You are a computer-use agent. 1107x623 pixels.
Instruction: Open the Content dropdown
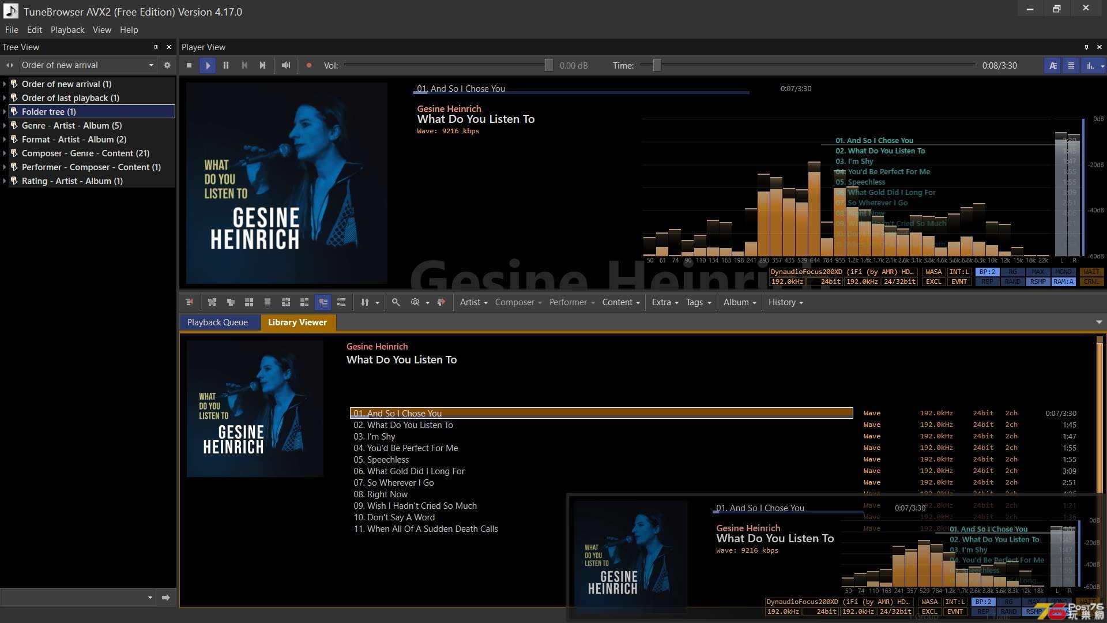click(621, 302)
